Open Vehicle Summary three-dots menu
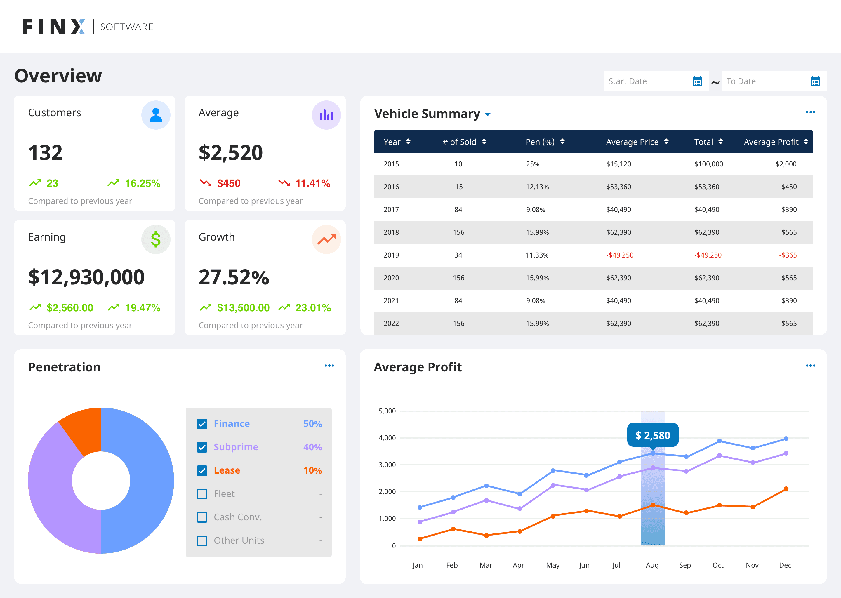841x598 pixels. click(x=810, y=112)
